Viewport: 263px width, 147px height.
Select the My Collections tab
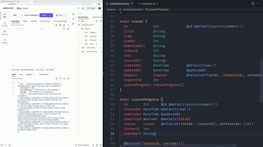click(x=83, y=17)
